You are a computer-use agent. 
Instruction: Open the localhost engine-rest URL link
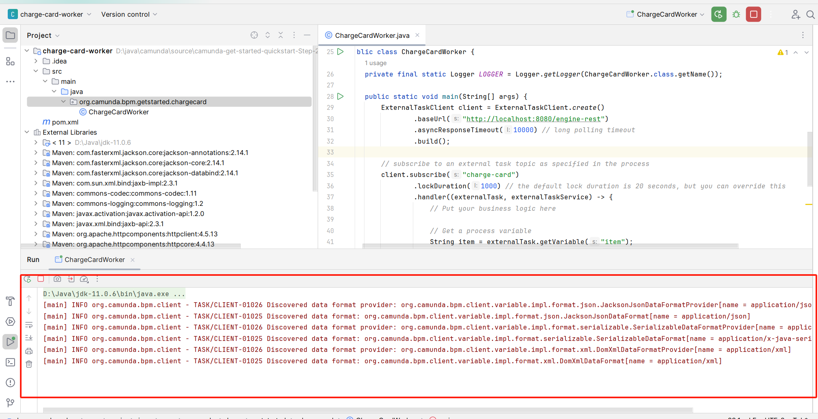click(x=534, y=119)
